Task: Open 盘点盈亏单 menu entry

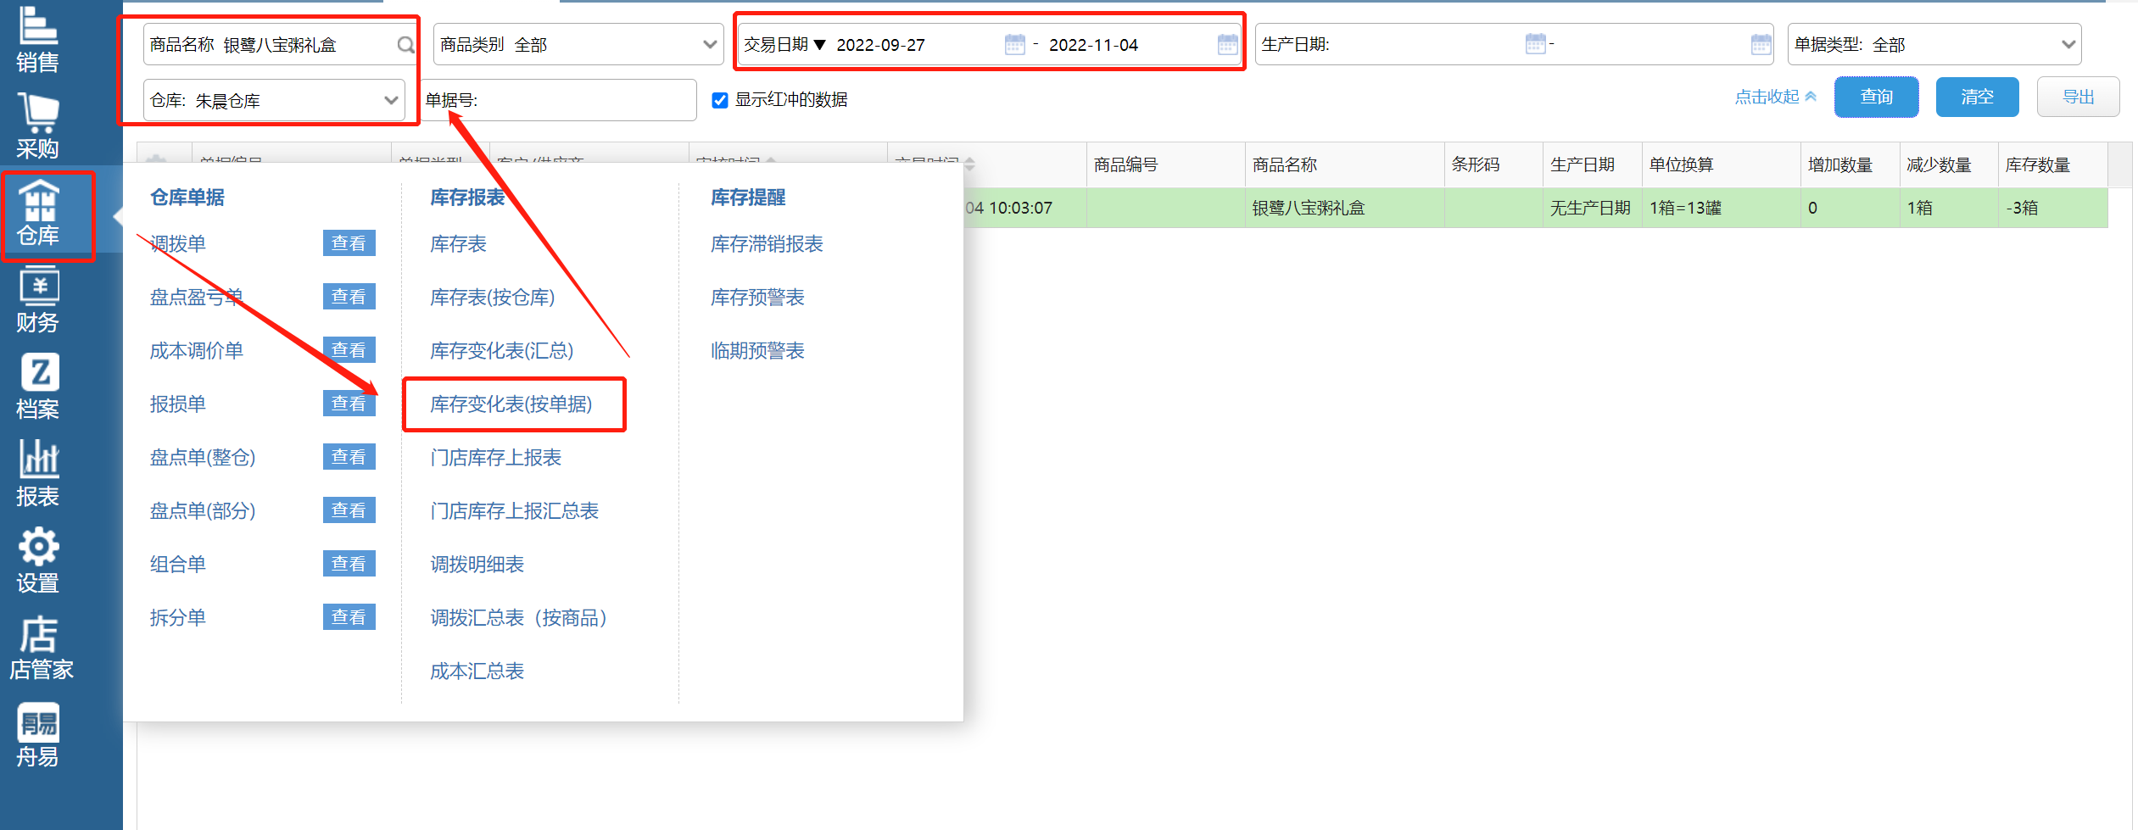Action: (196, 298)
